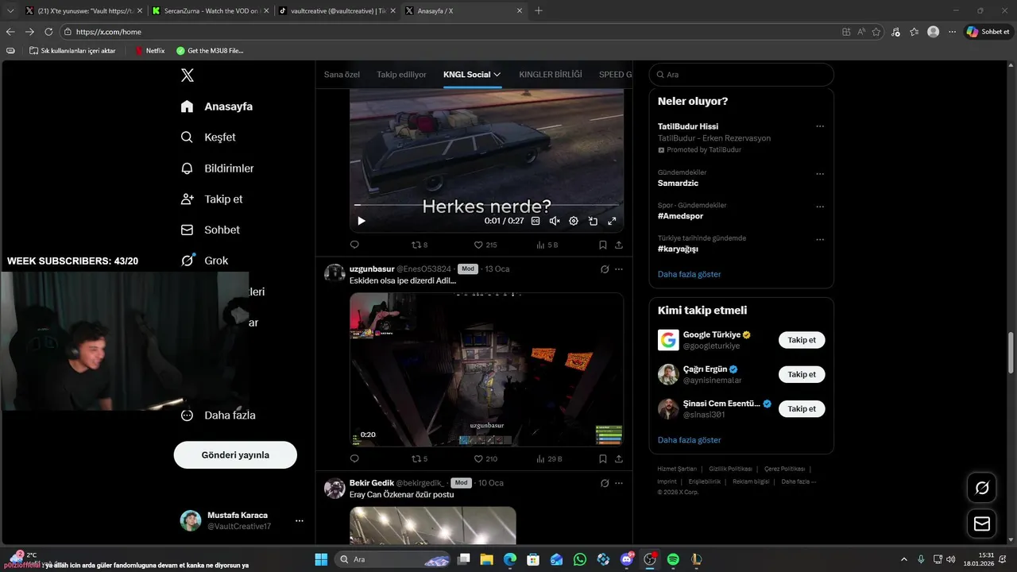Image resolution: width=1017 pixels, height=572 pixels.
Task: Open uzgunbasur username link
Action: [x=372, y=269]
